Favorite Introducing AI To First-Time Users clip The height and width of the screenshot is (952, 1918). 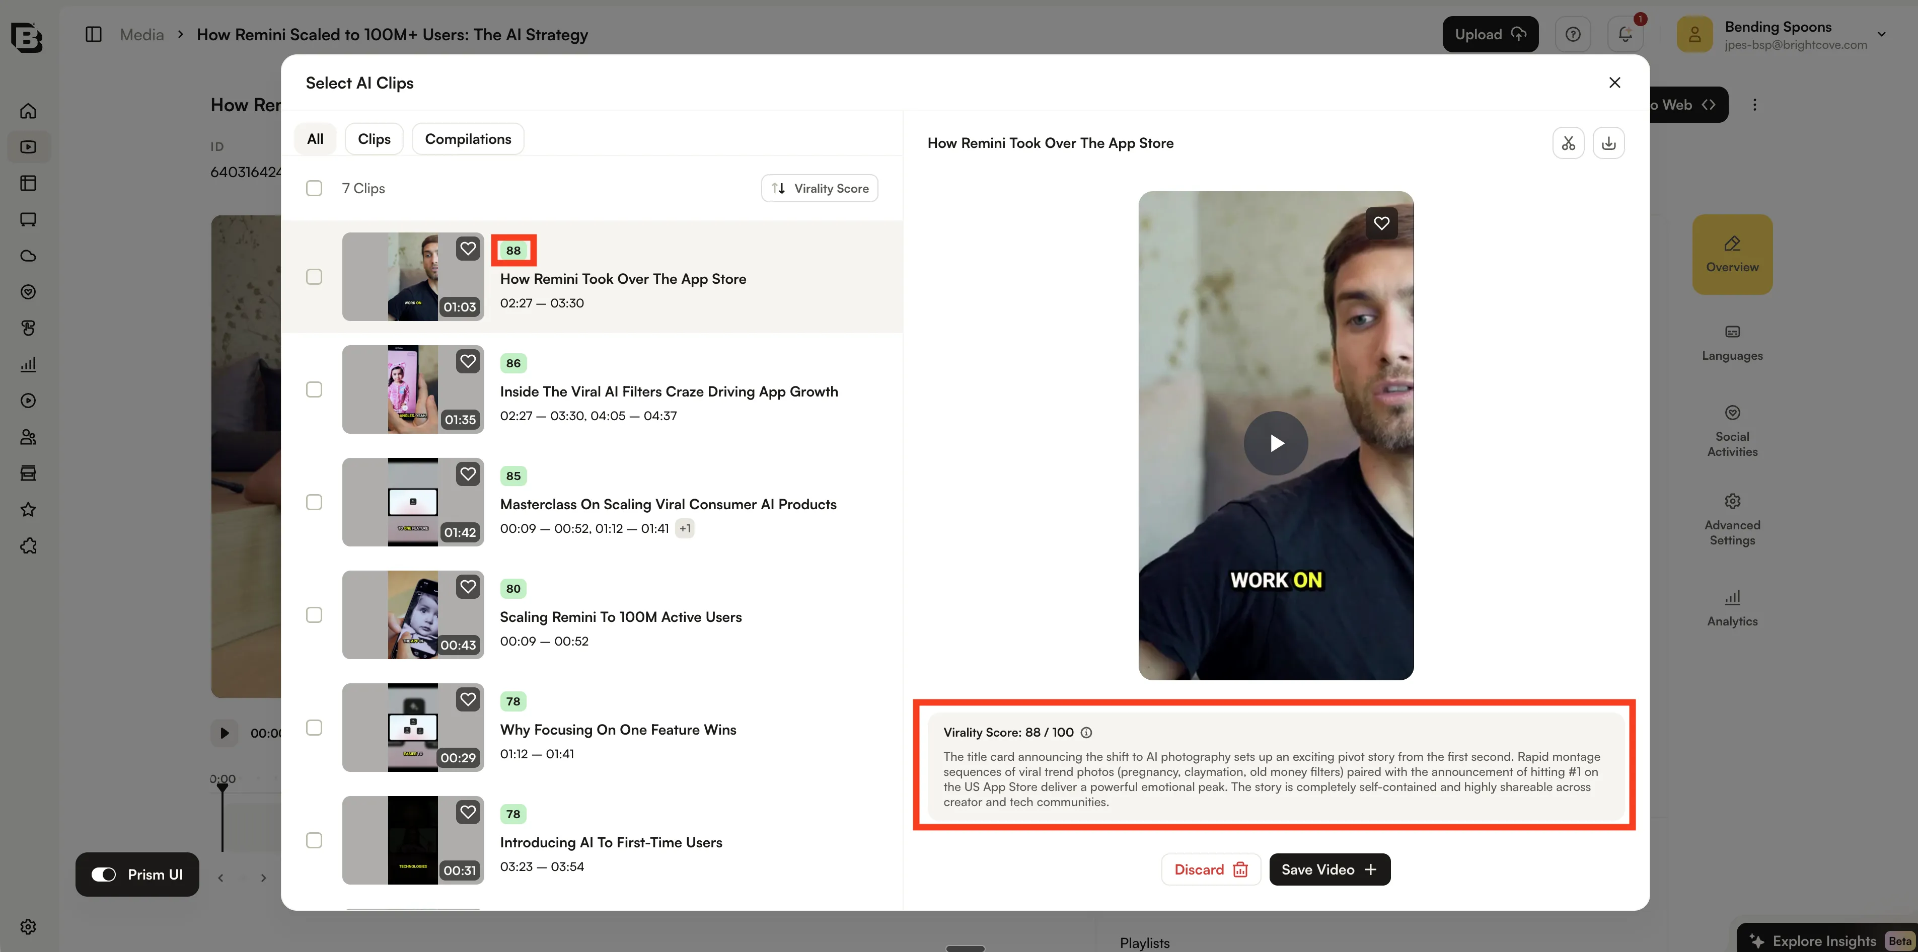pyautogui.click(x=468, y=812)
